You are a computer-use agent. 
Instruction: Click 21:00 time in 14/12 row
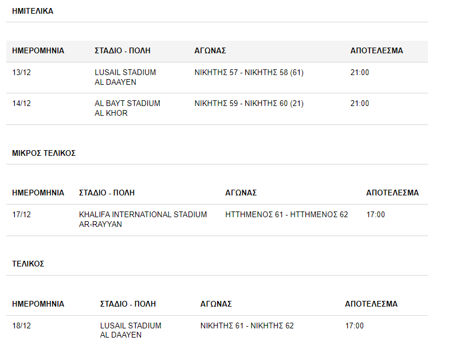359,103
